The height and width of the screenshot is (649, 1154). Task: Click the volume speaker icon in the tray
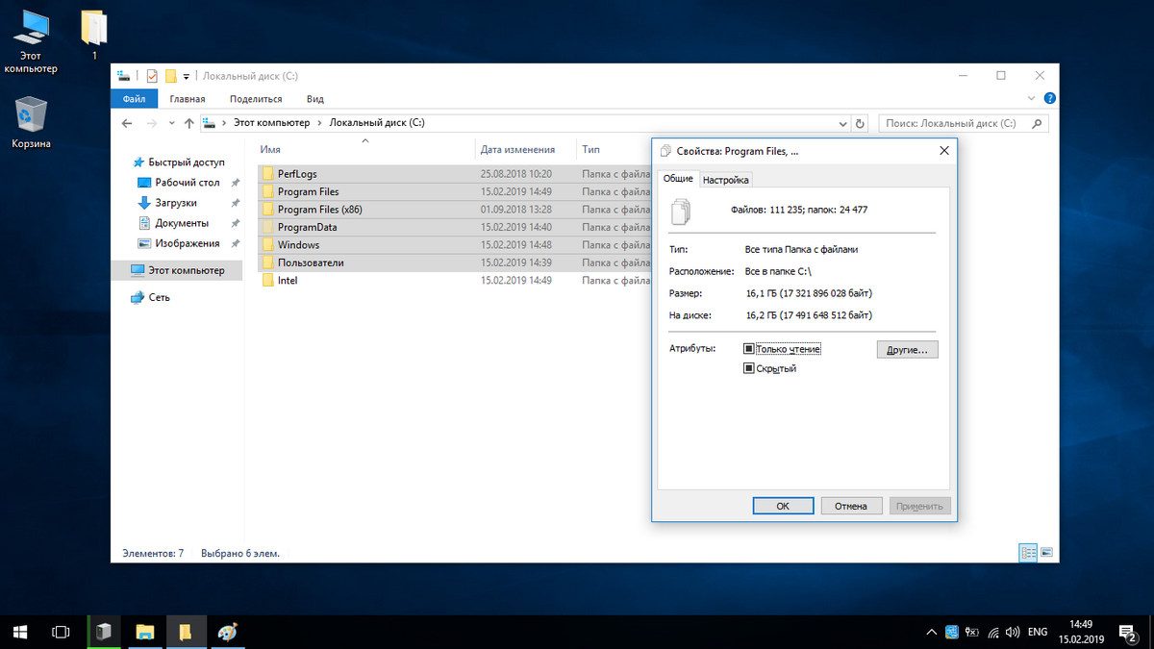tap(1015, 632)
